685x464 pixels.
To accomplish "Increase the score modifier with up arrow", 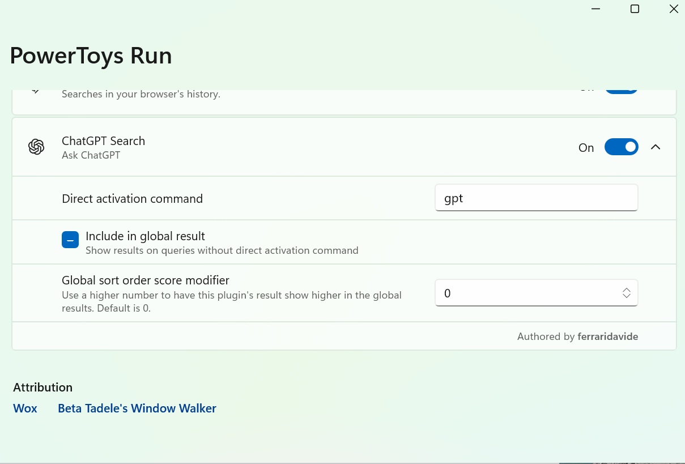I will [x=627, y=290].
